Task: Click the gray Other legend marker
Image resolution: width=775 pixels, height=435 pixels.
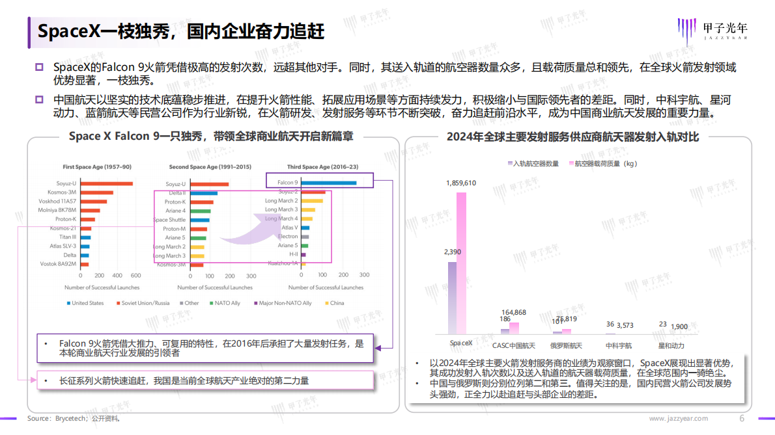Action: click(180, 303)
